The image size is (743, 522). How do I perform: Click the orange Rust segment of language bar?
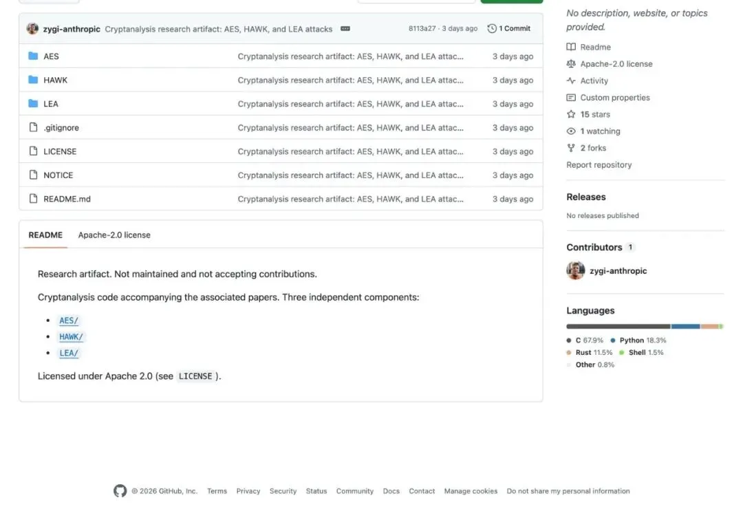tap(710, 327)
